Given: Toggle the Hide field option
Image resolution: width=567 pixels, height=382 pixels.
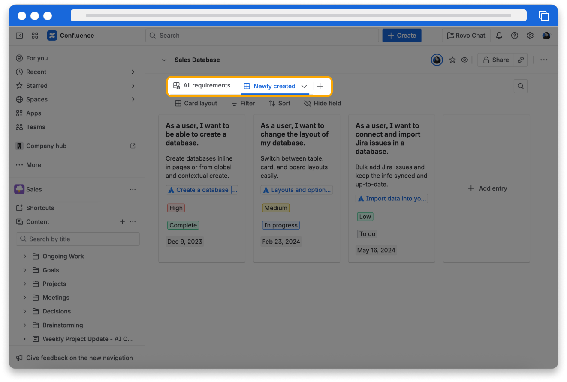Looking at the screenshot, I should (x=323, y=103).
